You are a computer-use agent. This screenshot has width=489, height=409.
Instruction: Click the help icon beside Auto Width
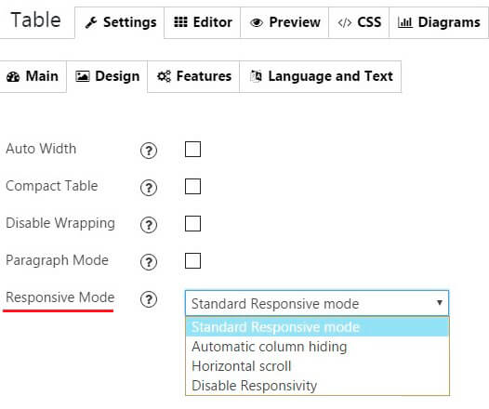click(x=149, y=151)
